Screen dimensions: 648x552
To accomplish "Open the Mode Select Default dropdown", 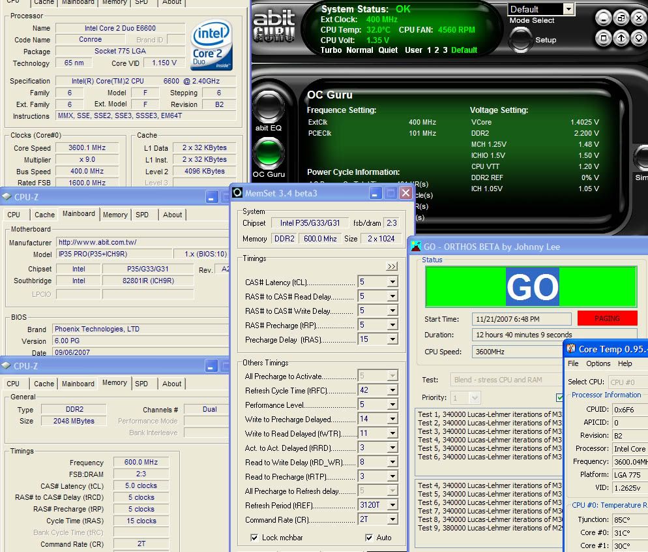I will 569,9.
